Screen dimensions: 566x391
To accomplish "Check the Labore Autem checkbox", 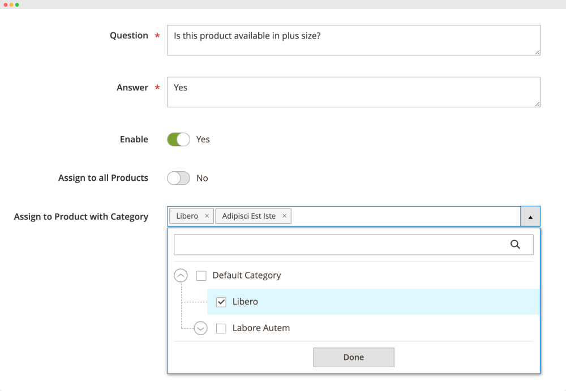I will coord(221,328).
